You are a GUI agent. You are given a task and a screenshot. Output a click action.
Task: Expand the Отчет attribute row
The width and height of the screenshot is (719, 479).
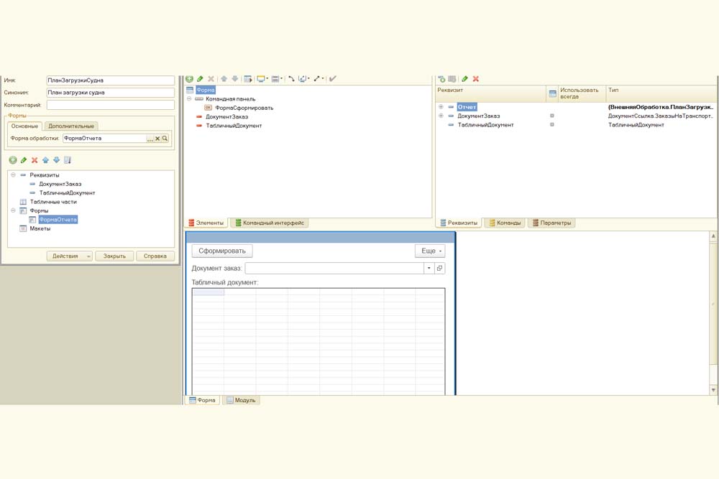440,107
